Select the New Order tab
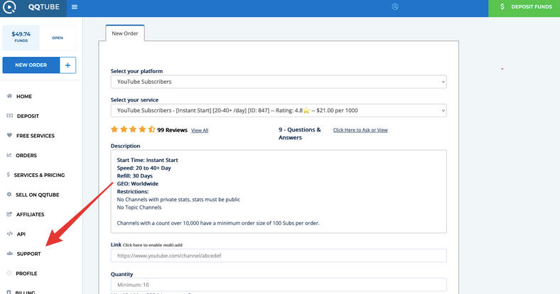This screenshot has width=560, height=294. [125, 33]
